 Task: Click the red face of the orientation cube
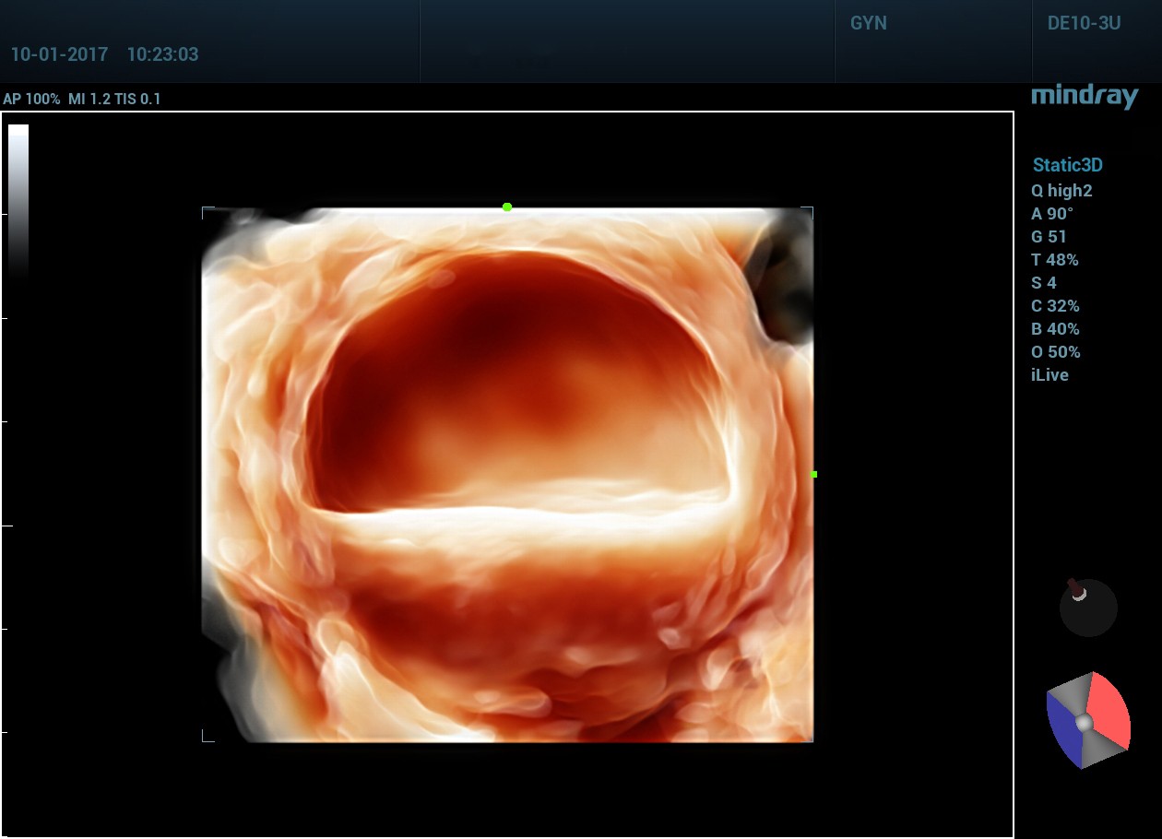(1109, 713)
